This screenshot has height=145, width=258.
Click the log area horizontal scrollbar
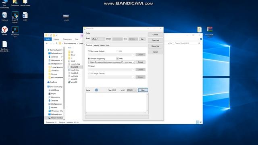116,113
